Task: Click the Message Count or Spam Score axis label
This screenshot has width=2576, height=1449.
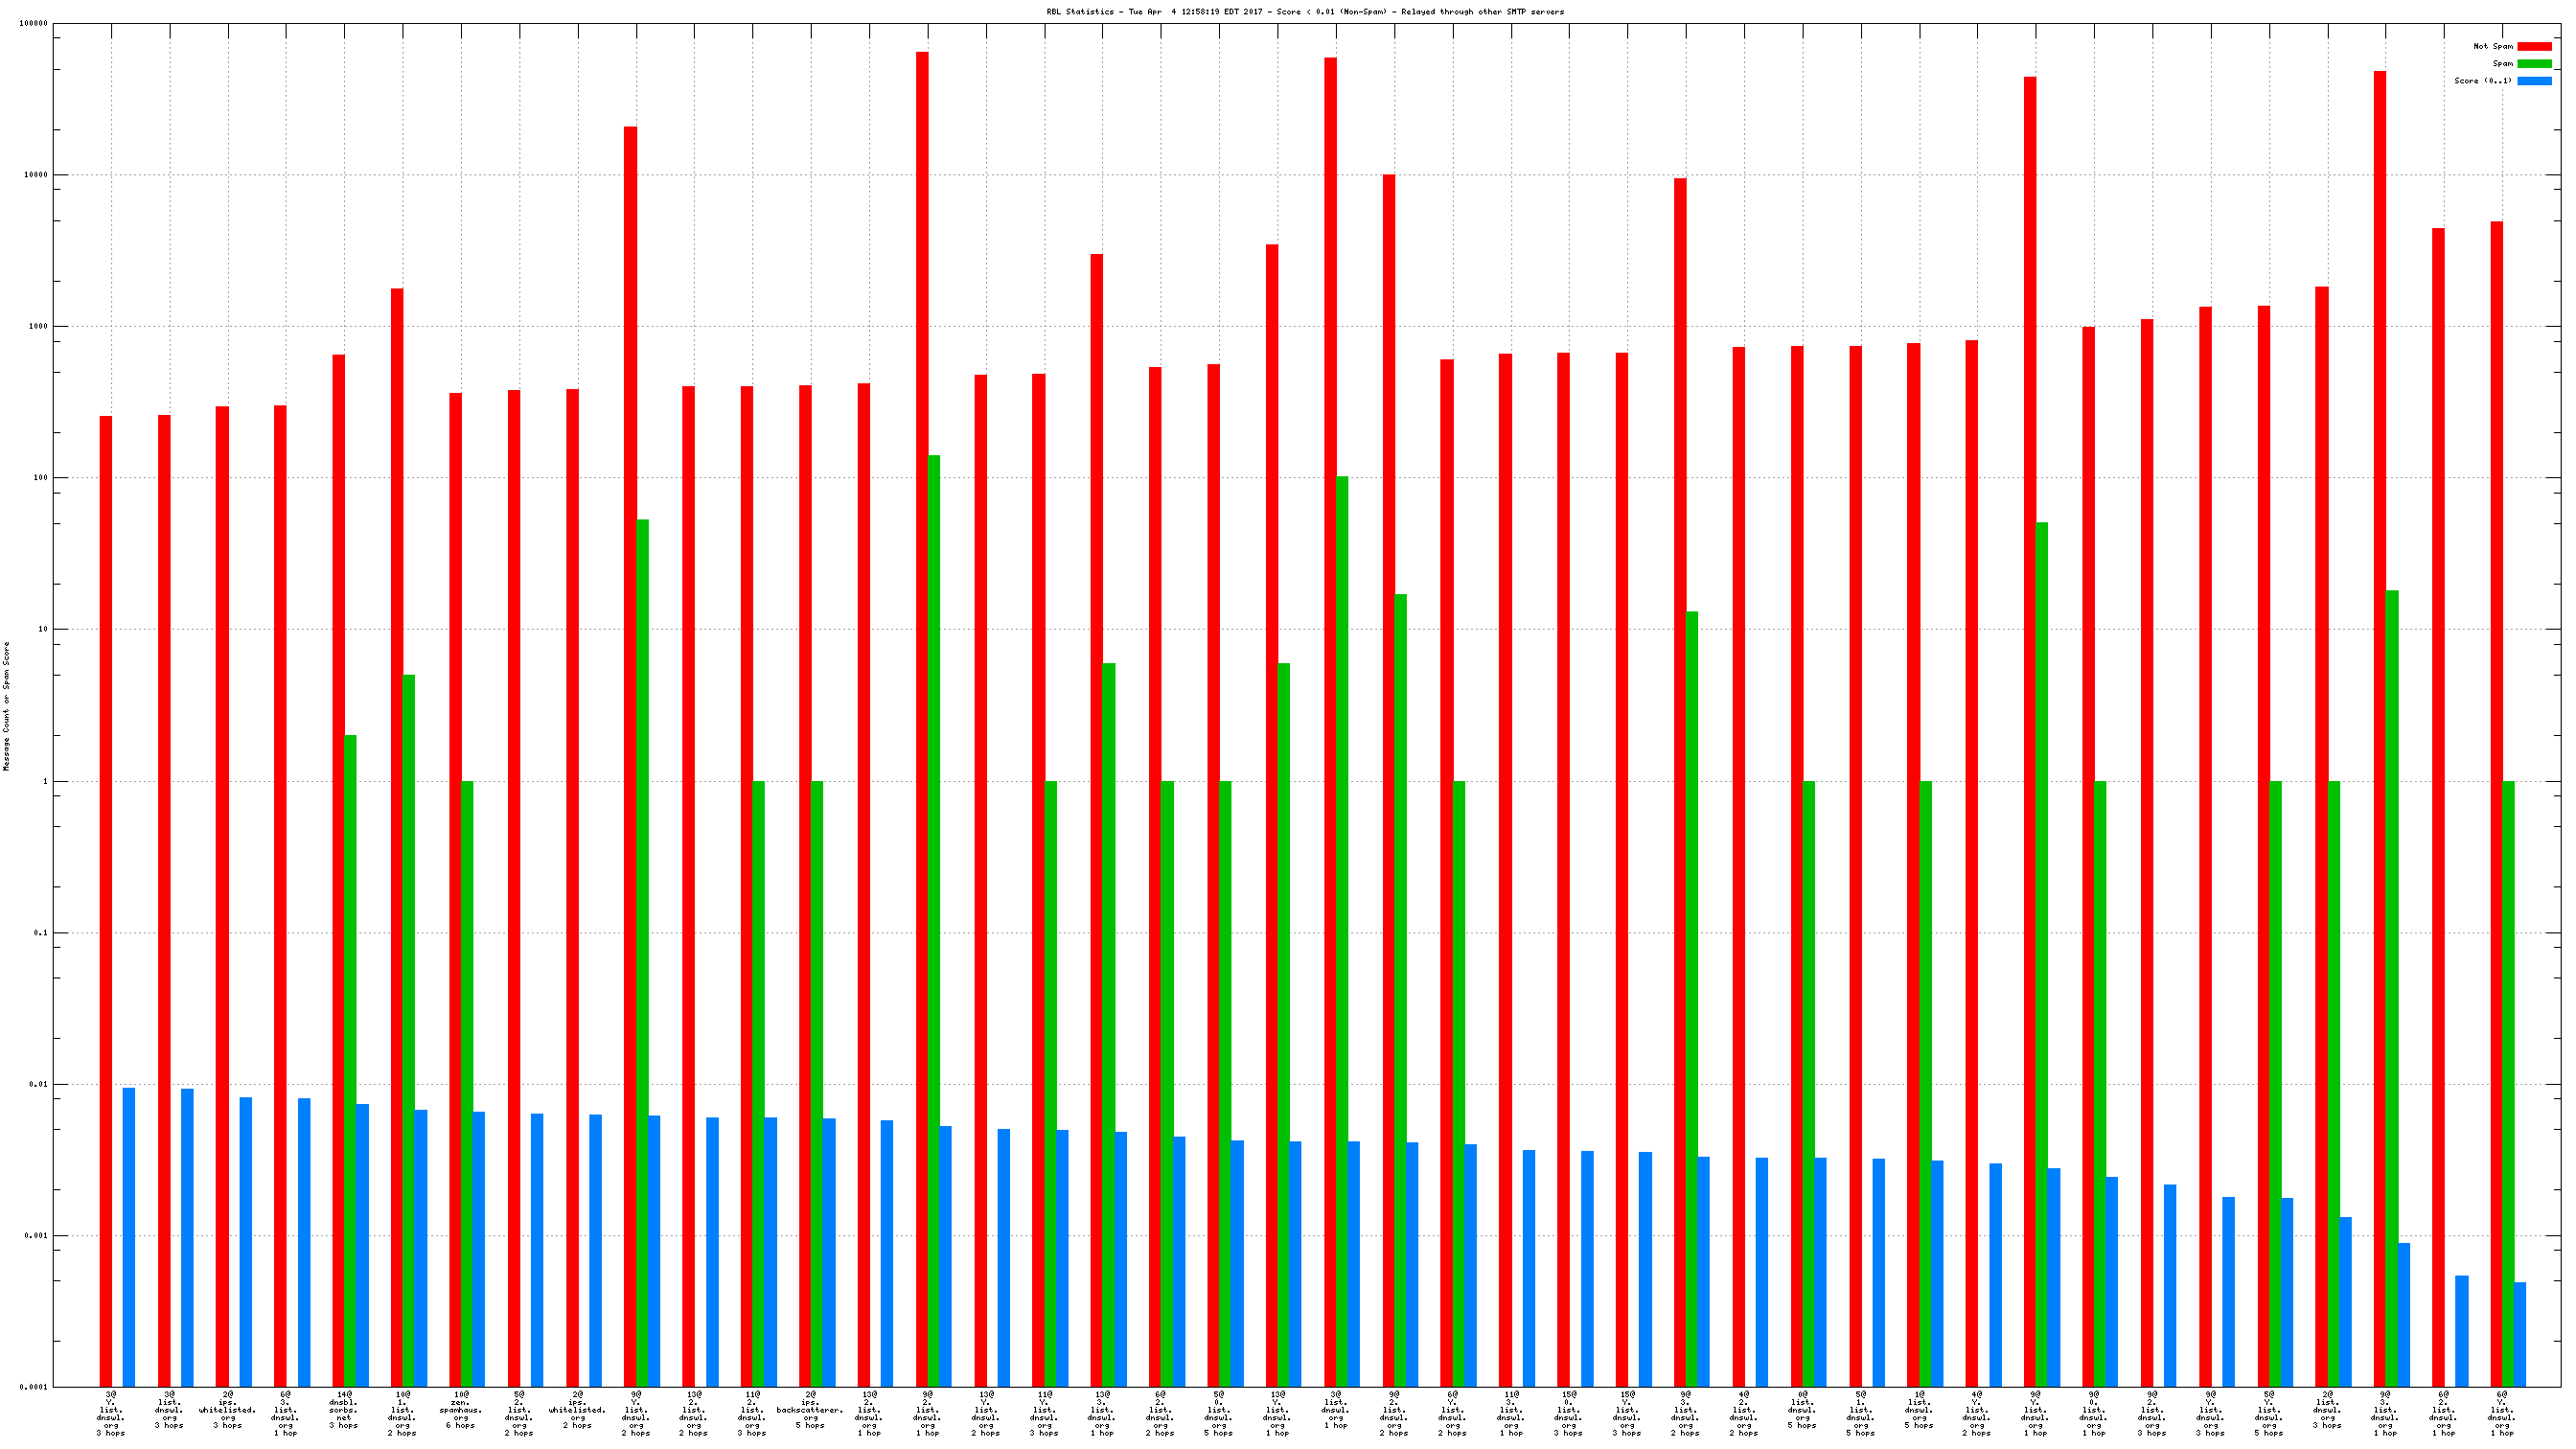Action: coord(6,706)
